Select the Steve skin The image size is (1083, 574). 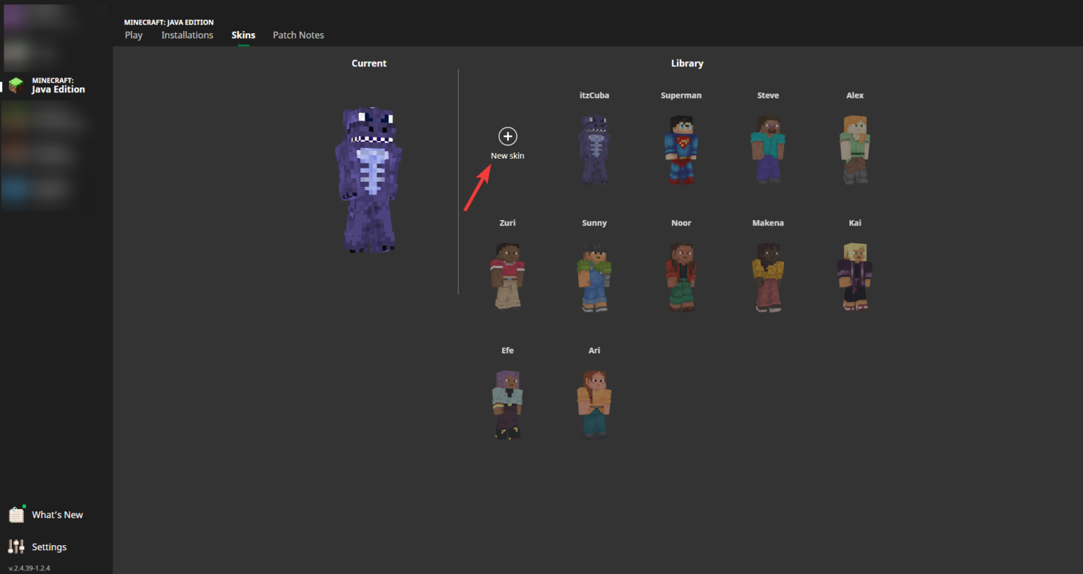point(768,148)
